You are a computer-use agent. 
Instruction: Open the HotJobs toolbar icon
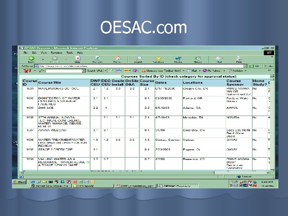[x=230, y=71]
